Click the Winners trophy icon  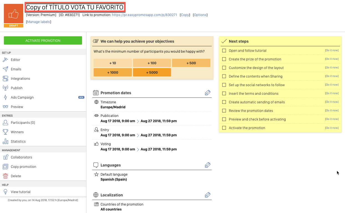[5, 132]
